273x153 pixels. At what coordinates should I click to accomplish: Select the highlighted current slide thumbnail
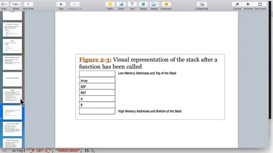[12, 112]
